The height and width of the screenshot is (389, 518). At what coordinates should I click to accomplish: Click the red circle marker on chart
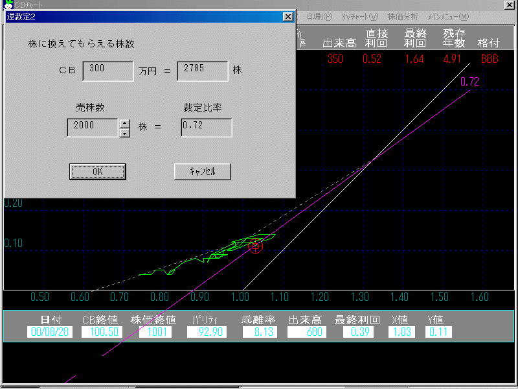[x=255, y=246]
